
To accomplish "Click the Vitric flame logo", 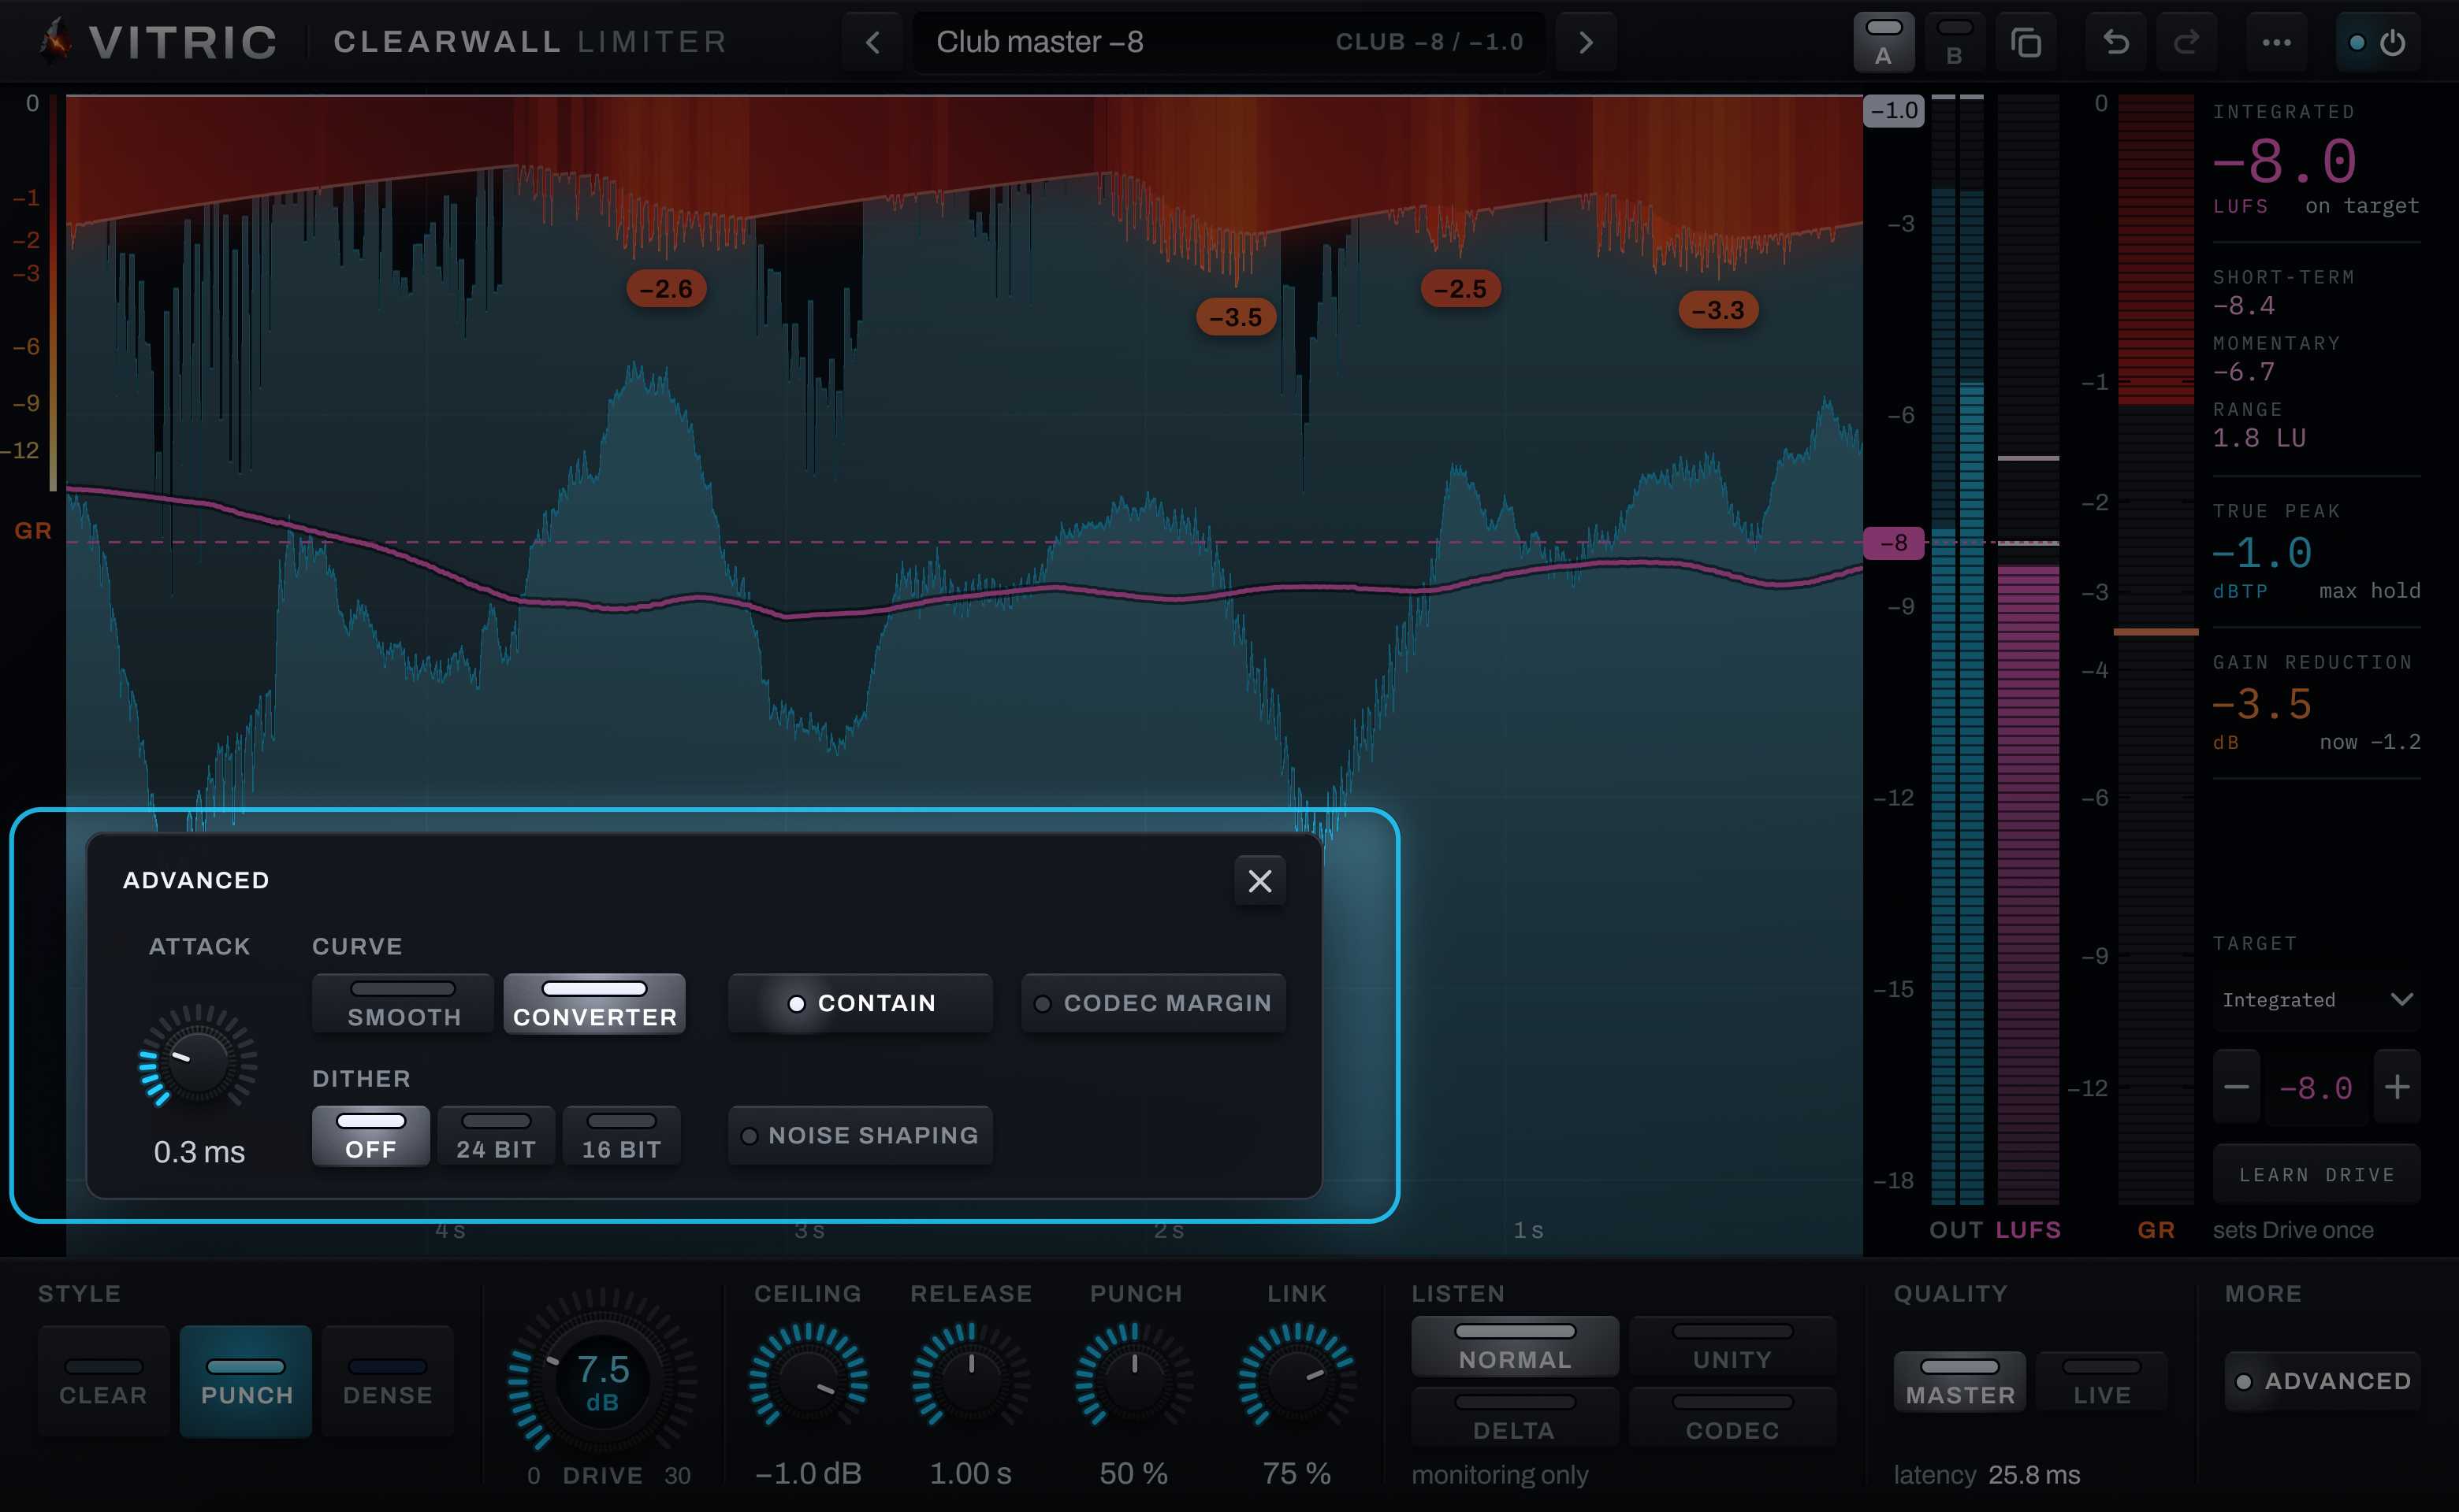I will click(x=56, y=40).
